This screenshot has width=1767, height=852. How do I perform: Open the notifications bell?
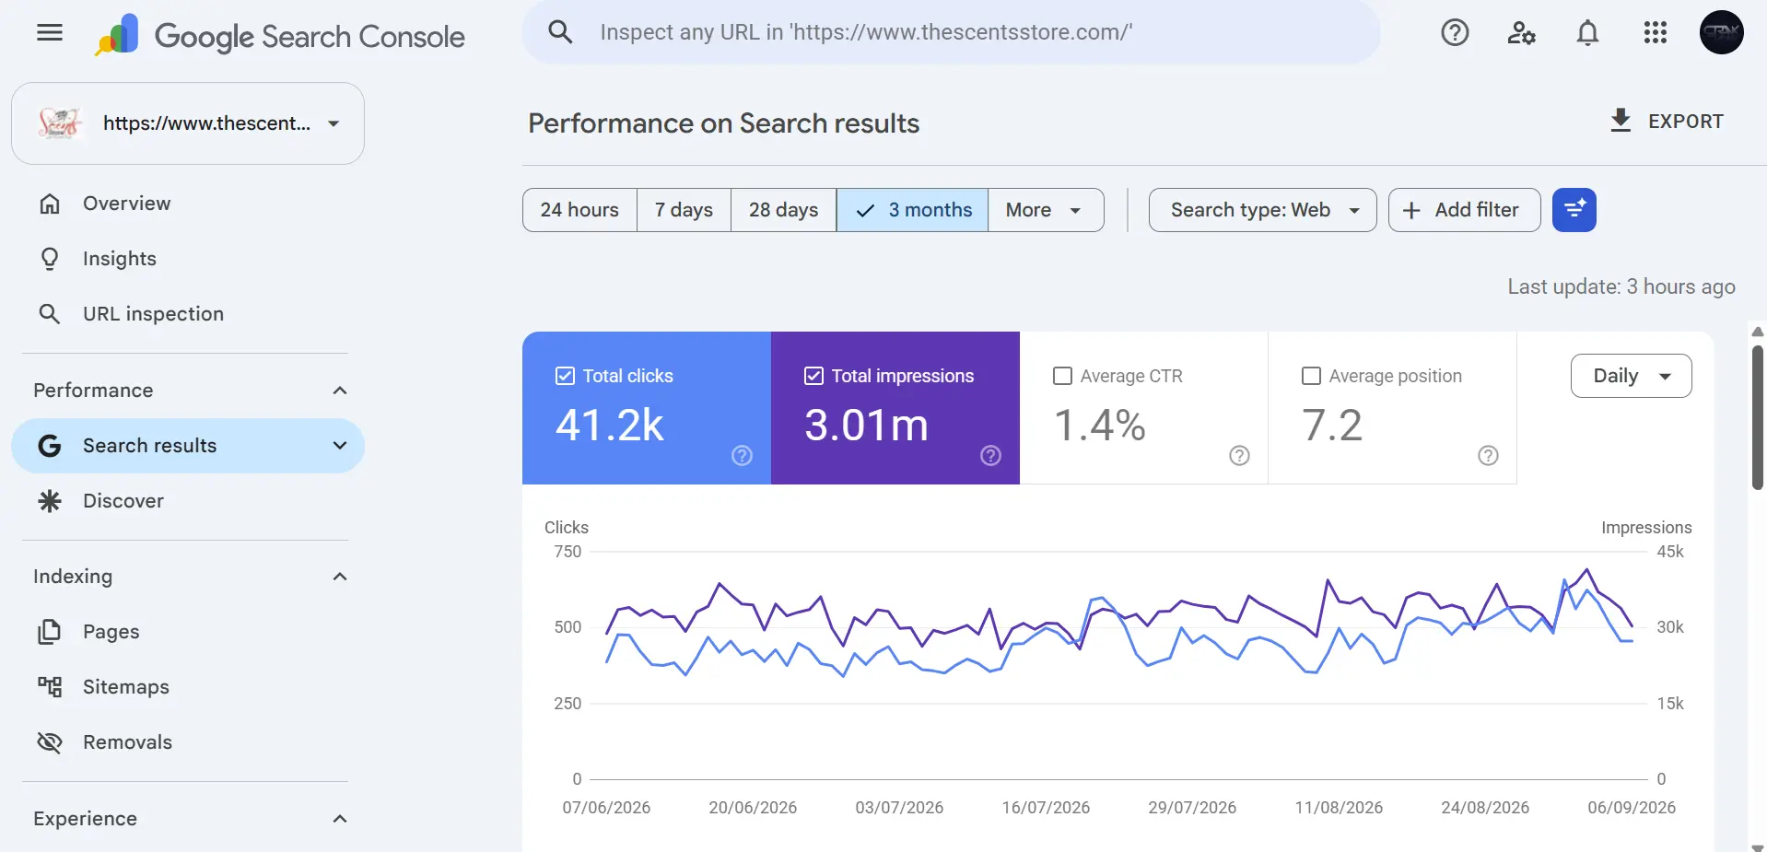[1587, 33]
